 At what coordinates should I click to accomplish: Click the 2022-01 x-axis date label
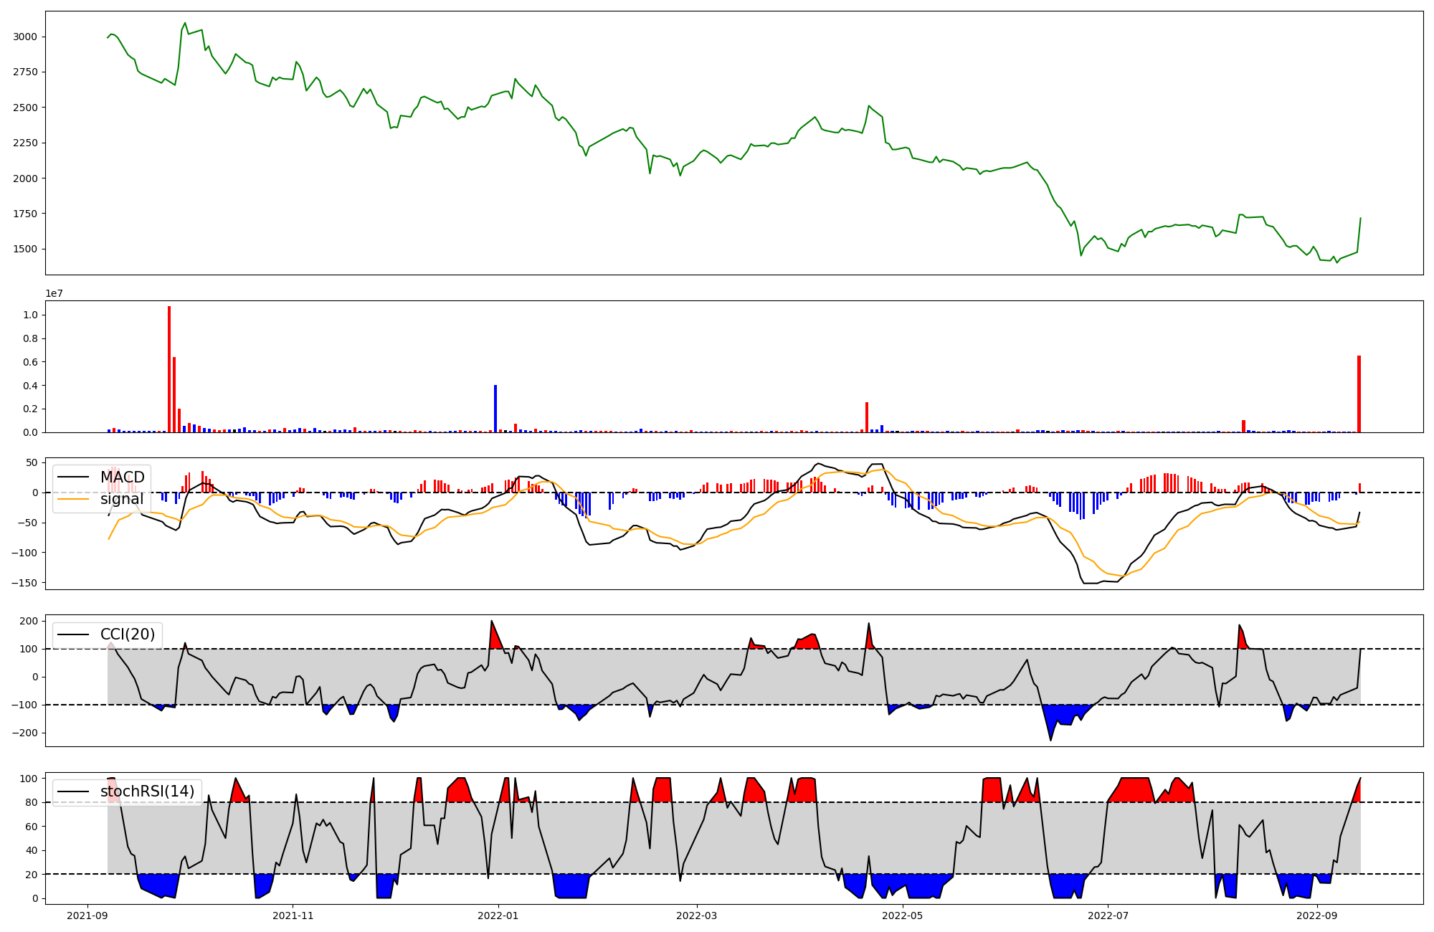click(x=498, y=916)
